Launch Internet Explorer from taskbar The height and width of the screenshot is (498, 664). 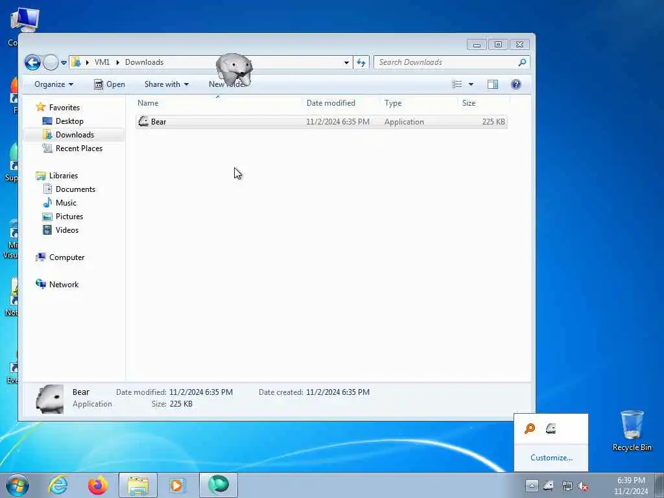(x=58, y=485)
